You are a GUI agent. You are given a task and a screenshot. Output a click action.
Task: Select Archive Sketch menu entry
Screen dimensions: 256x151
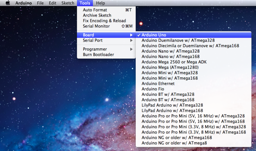tap(106, 15)
